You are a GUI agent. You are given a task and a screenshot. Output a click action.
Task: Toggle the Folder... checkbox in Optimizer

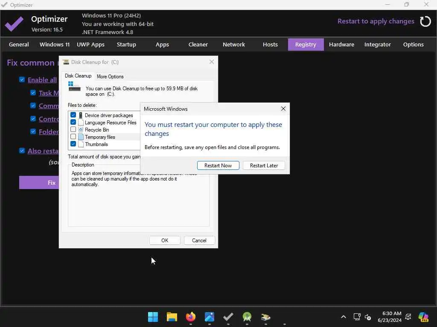point(33,131)
